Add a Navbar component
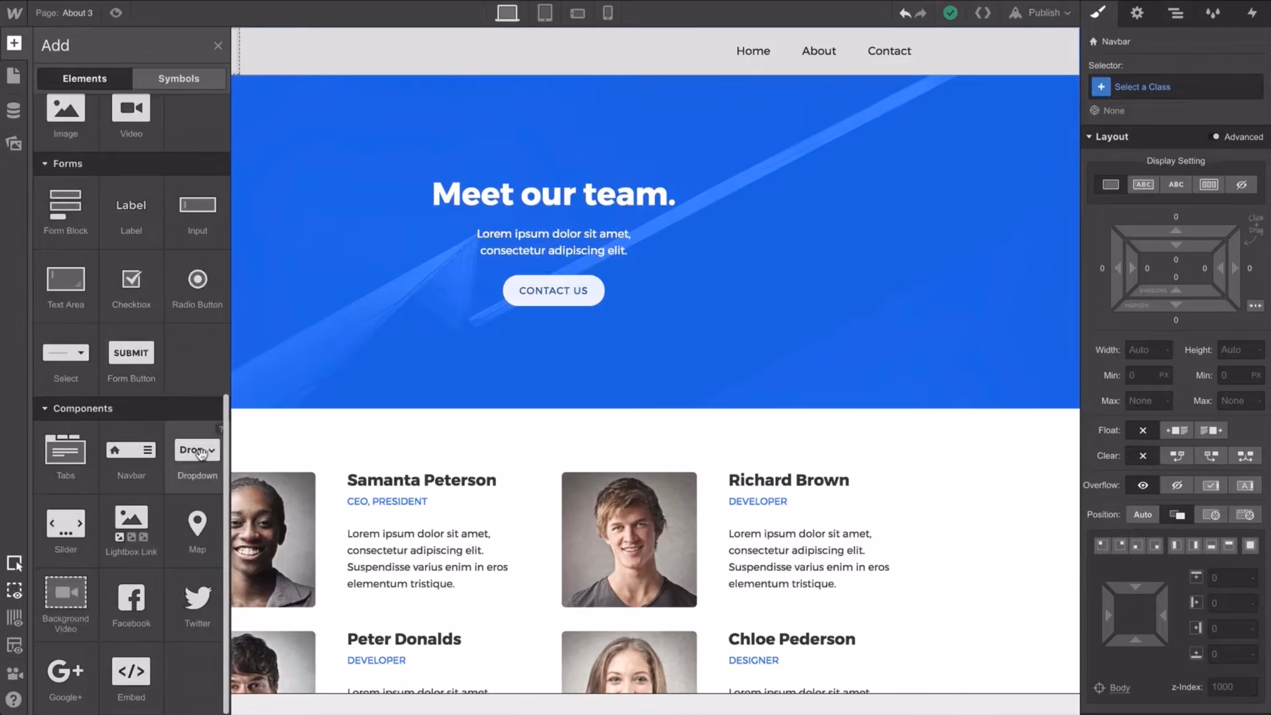Viewport: 1271px width, 715px height. [131, 457]
